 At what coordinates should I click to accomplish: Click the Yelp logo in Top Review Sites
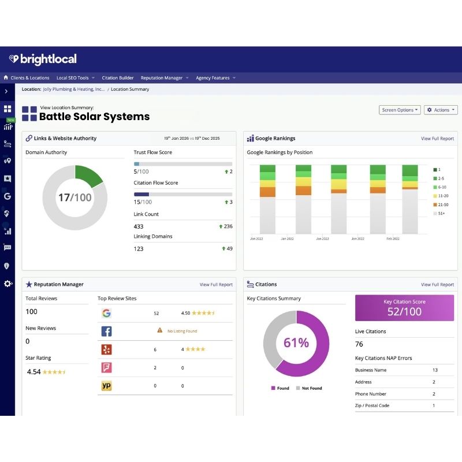(x=106, y=349)
